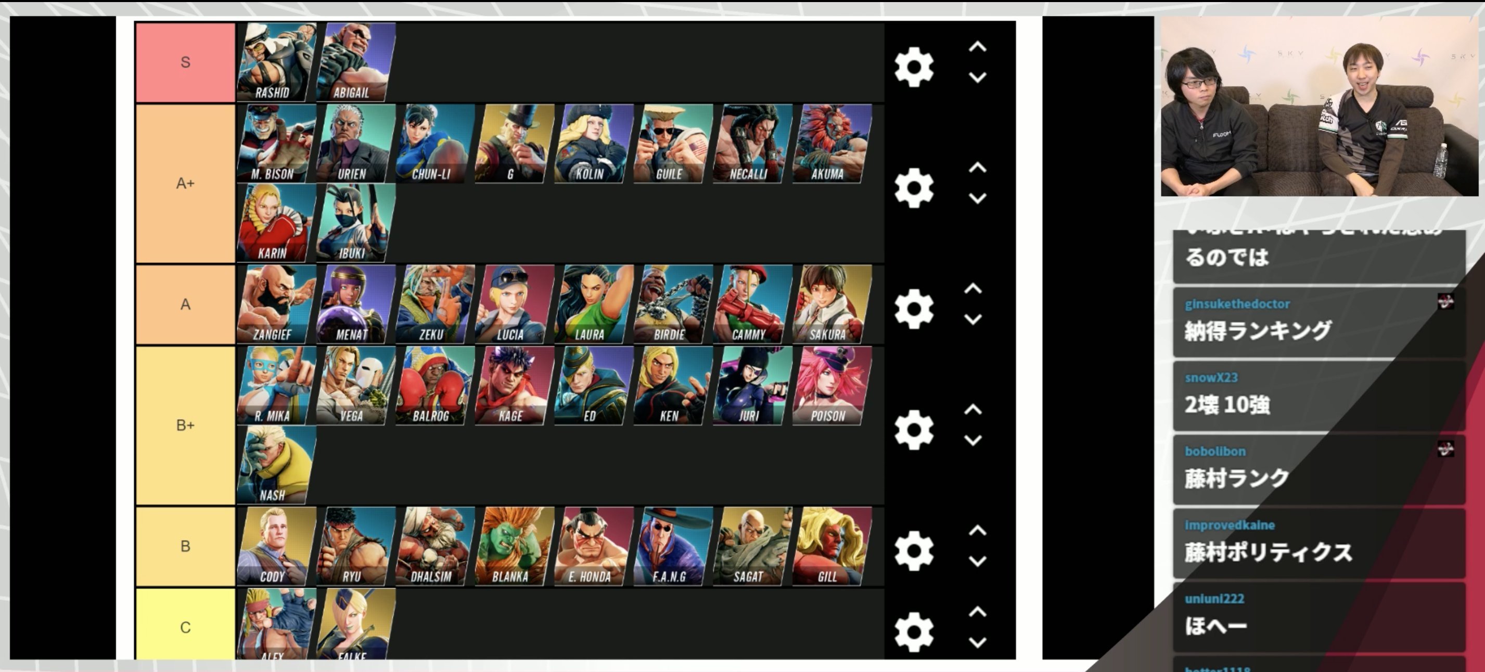Viewport: 1485px width, 672px height.
Task: Open ginsukethedoctor chat username
Action: (x=1237, y=304)
